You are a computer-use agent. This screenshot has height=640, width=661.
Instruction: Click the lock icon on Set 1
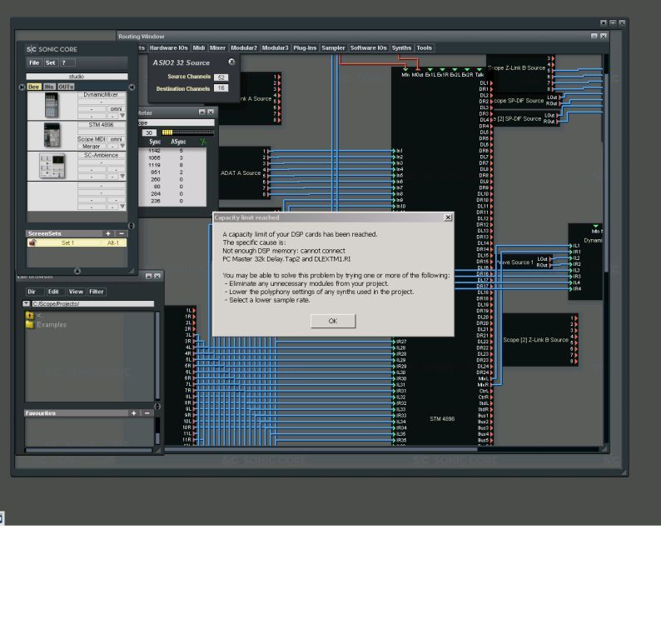[x=32, y=242]
